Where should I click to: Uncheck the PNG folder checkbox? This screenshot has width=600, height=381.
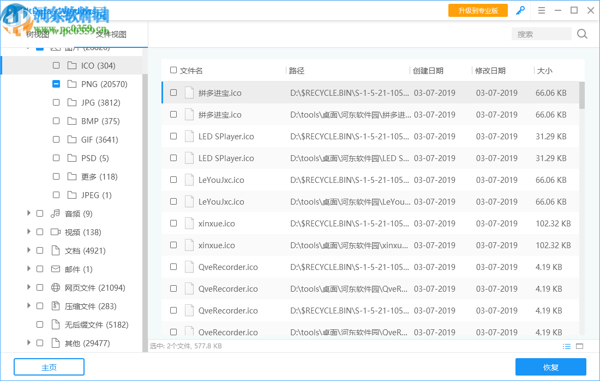[56, 84]
